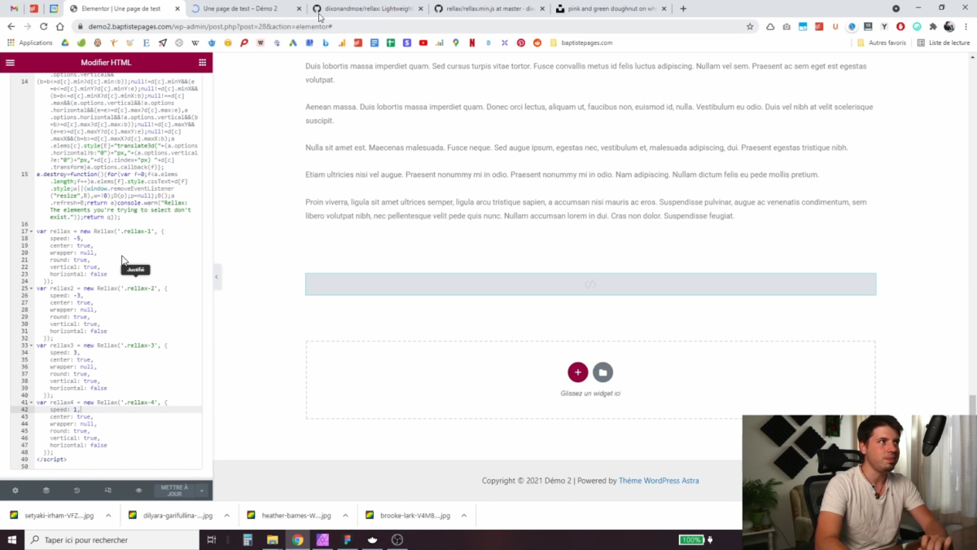This screenshot has width=977, height=550.
Task: Click page scrollbar thumb on right edge
Action: click(x=972, y=403)
